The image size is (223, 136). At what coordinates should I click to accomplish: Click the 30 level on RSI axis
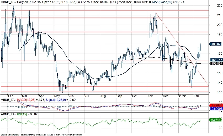coord(221,128)
